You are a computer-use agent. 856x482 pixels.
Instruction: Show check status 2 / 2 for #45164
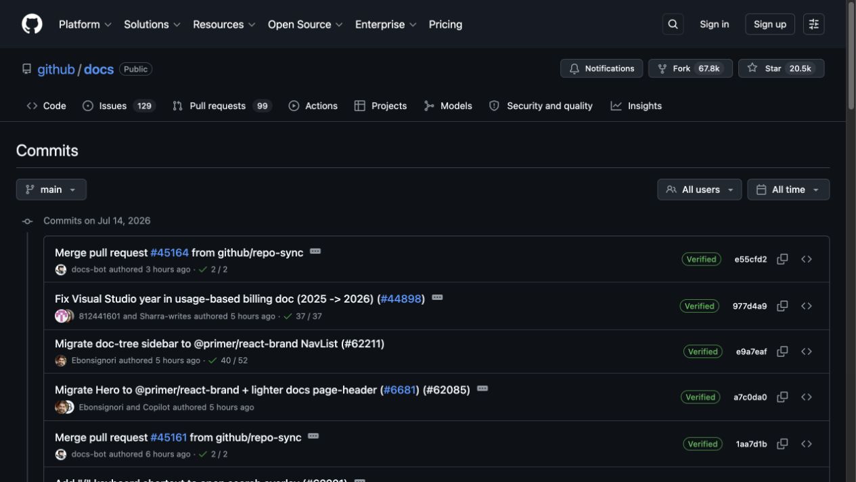212,269
